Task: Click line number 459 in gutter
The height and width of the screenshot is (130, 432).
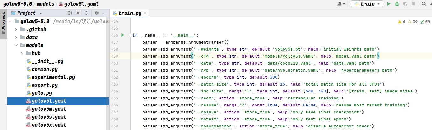Action: click(x=114, y=56)
